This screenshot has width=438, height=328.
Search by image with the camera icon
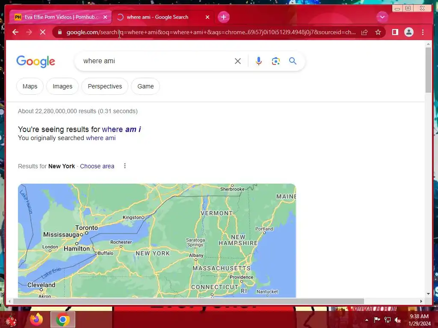276,61
